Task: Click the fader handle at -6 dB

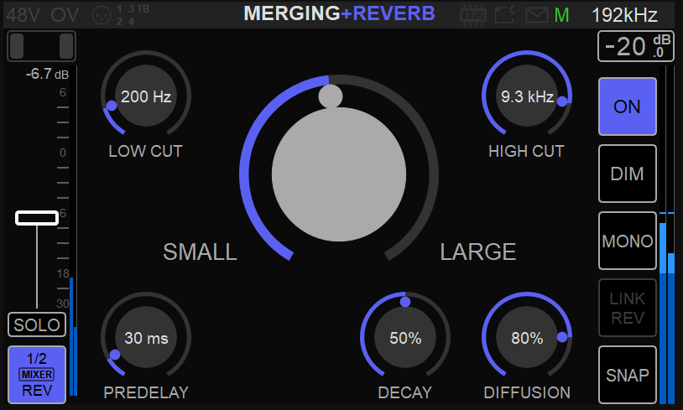Action: click(37, 218)
